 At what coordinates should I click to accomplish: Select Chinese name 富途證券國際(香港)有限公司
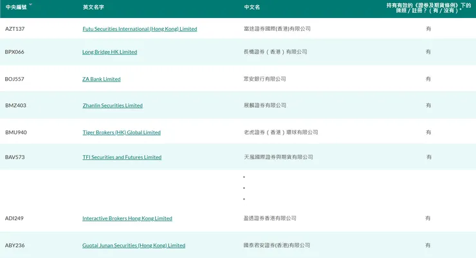(x=277, y=29)
